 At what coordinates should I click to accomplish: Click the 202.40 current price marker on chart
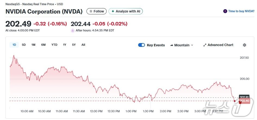(x=244, y=101)
